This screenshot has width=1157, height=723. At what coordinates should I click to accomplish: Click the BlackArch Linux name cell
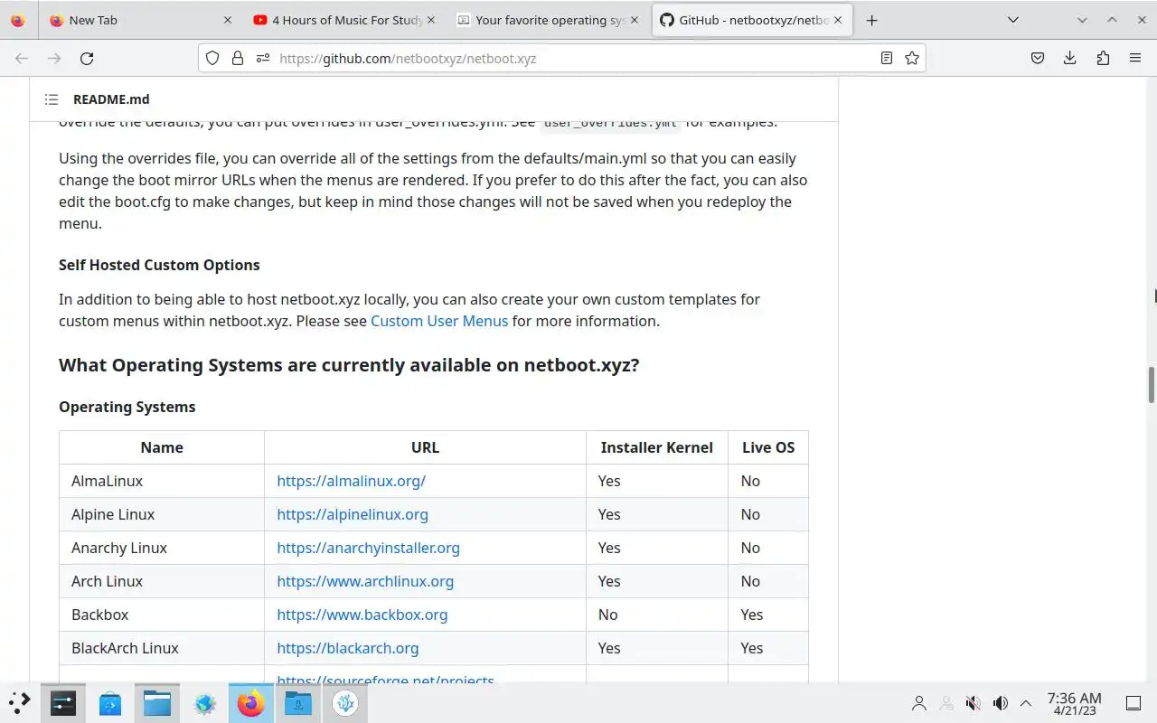[x=162, y=648]
